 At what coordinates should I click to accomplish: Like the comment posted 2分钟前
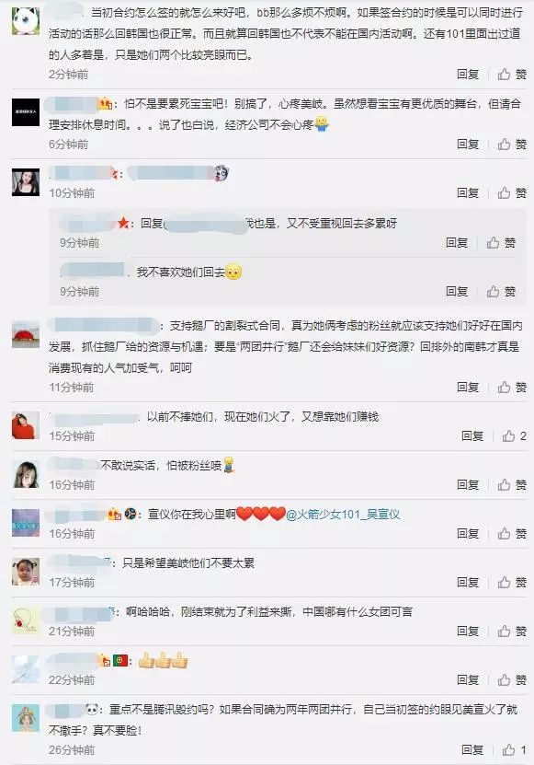pyautogui.click(x=512, y=75)
